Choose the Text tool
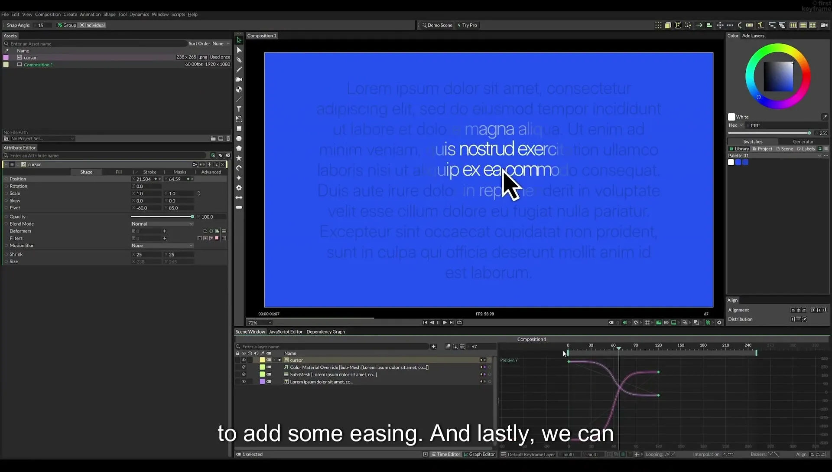Screen dimensions: 832x472 (239, 109)
